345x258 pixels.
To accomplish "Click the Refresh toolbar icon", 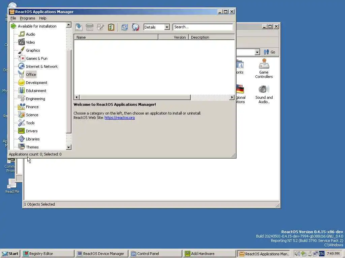I will (125, 27).
